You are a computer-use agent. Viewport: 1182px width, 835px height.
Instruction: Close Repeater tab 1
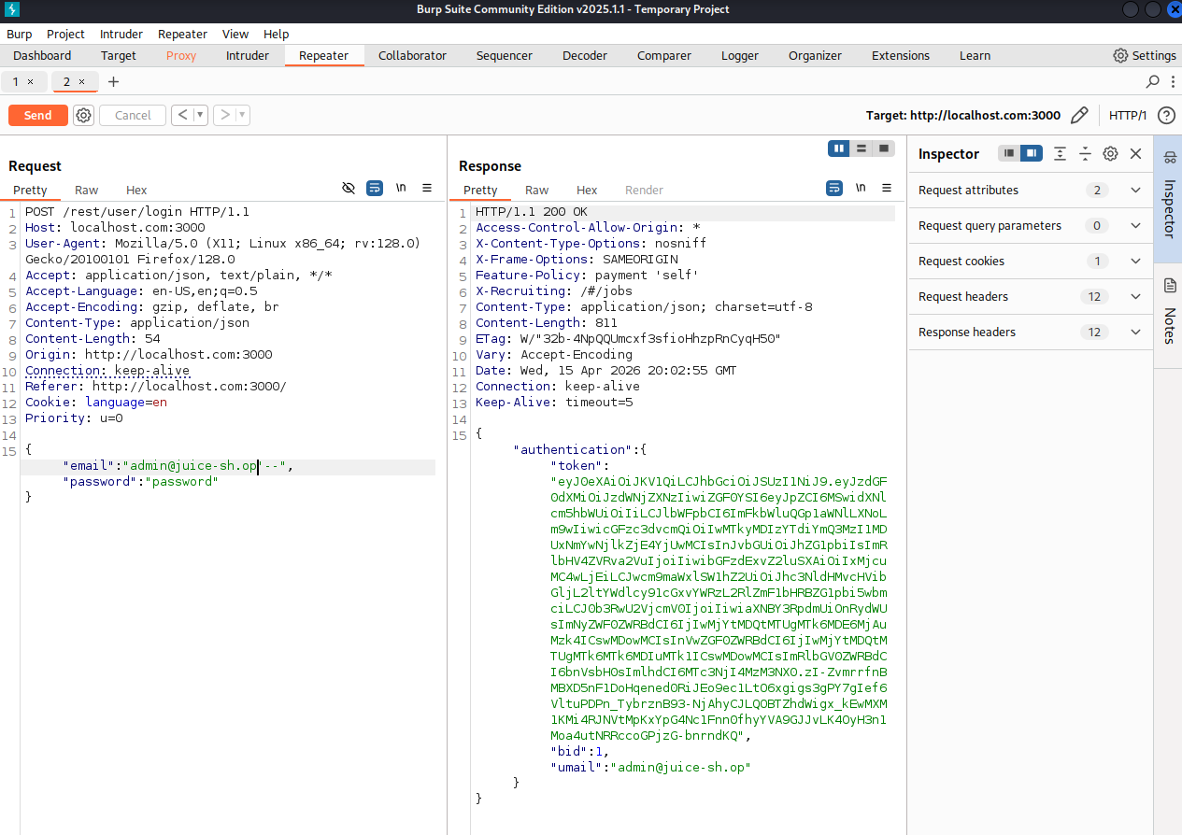click(x=30, y=81)
